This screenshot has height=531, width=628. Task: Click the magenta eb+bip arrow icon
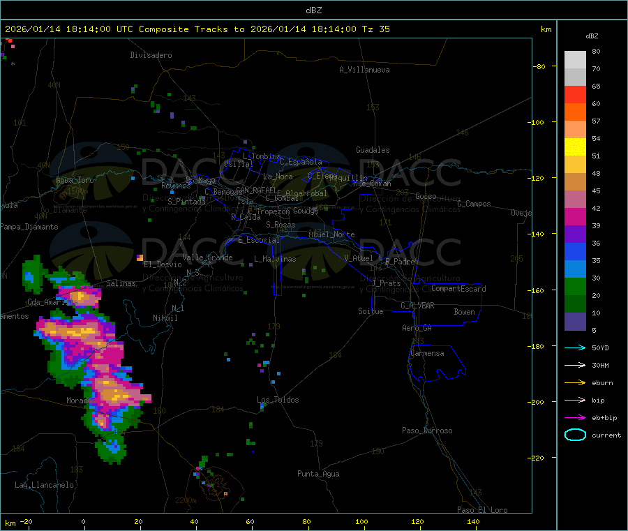pyautogui.click(x=575, y=418)
